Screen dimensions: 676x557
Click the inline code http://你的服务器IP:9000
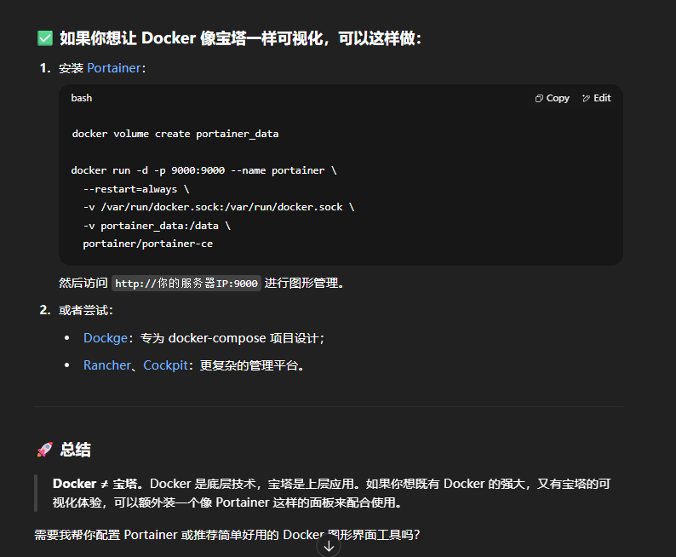coord(186,284)
